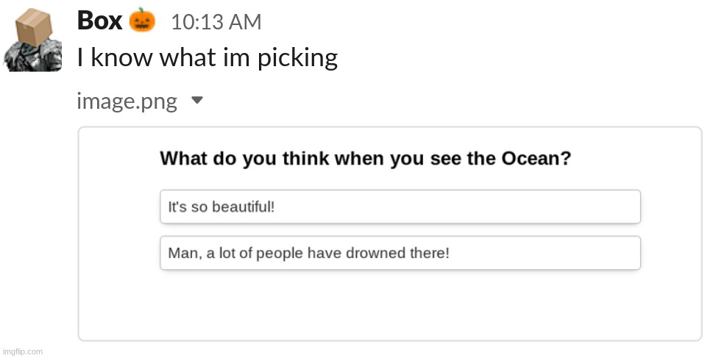Open the imgflip.com watermark link
This screenshot has width=727, height=358.
click(22, 351)
